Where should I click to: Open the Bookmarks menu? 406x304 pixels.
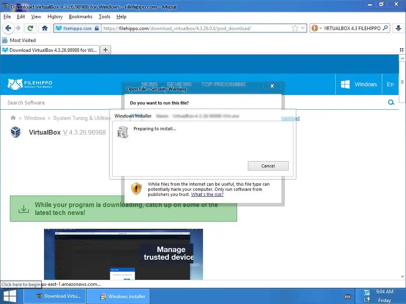(x=80, y=17)
